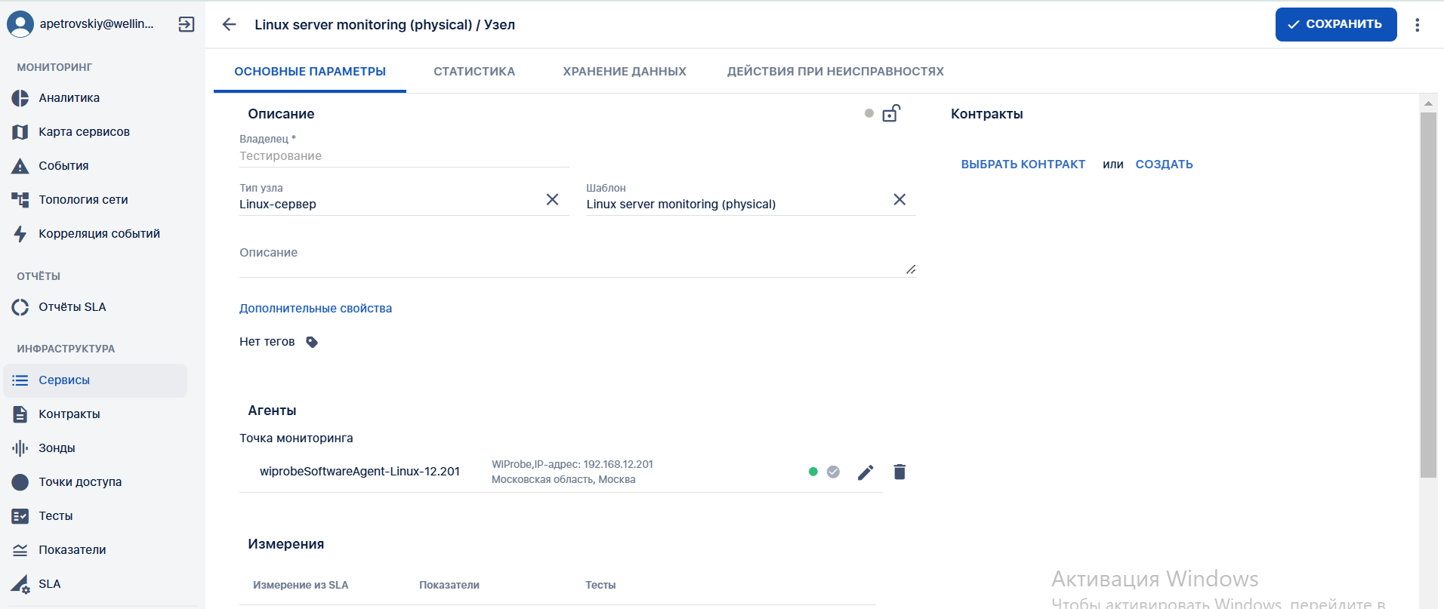Click Создать contract link
This screenshot has width=1444, height=609.
(1164, 165)
